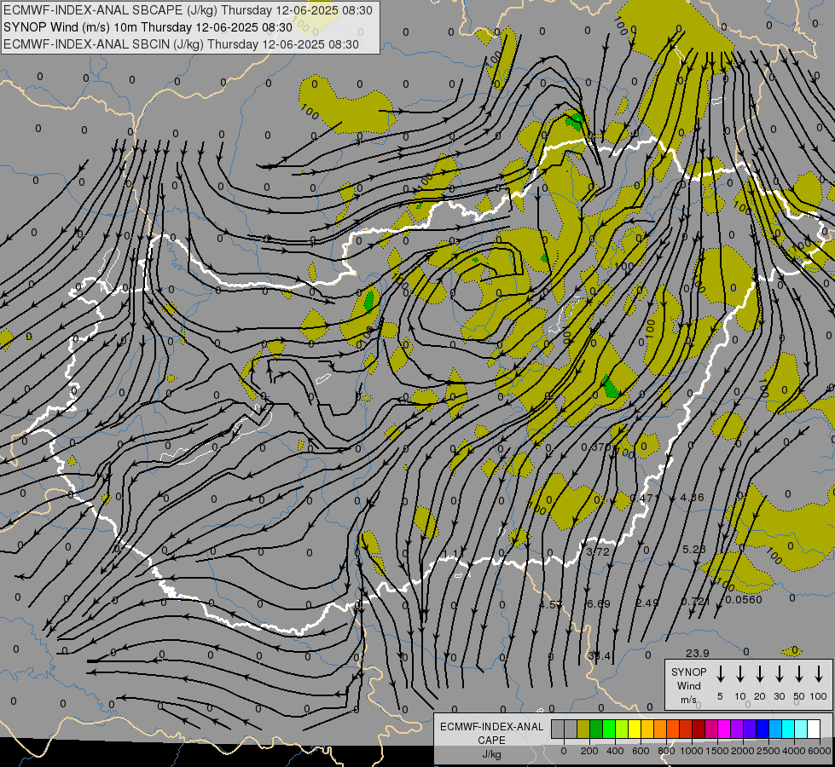The height and width of the screenshot is (767, 835).
Task: Click the 2.49 value on the map
Action: point(647,603)
